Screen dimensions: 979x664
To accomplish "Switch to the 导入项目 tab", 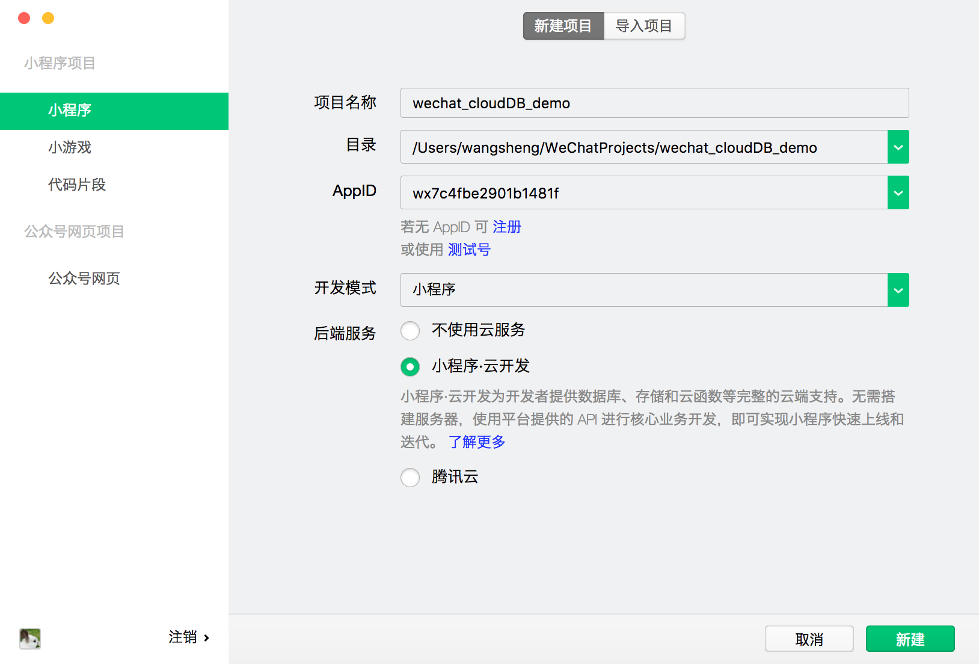I will point(643,26).
